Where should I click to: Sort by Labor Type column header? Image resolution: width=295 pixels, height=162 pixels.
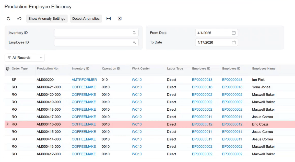click(175, 68)
